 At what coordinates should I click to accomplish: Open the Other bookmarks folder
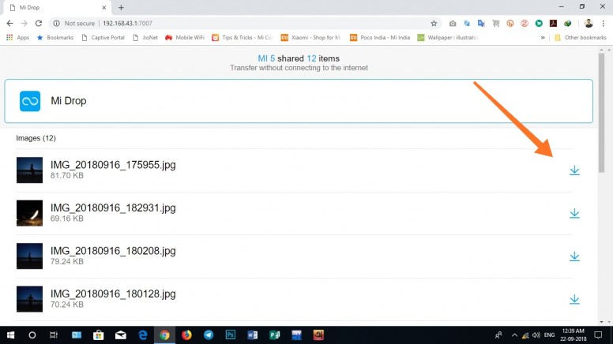coord(581,38)
